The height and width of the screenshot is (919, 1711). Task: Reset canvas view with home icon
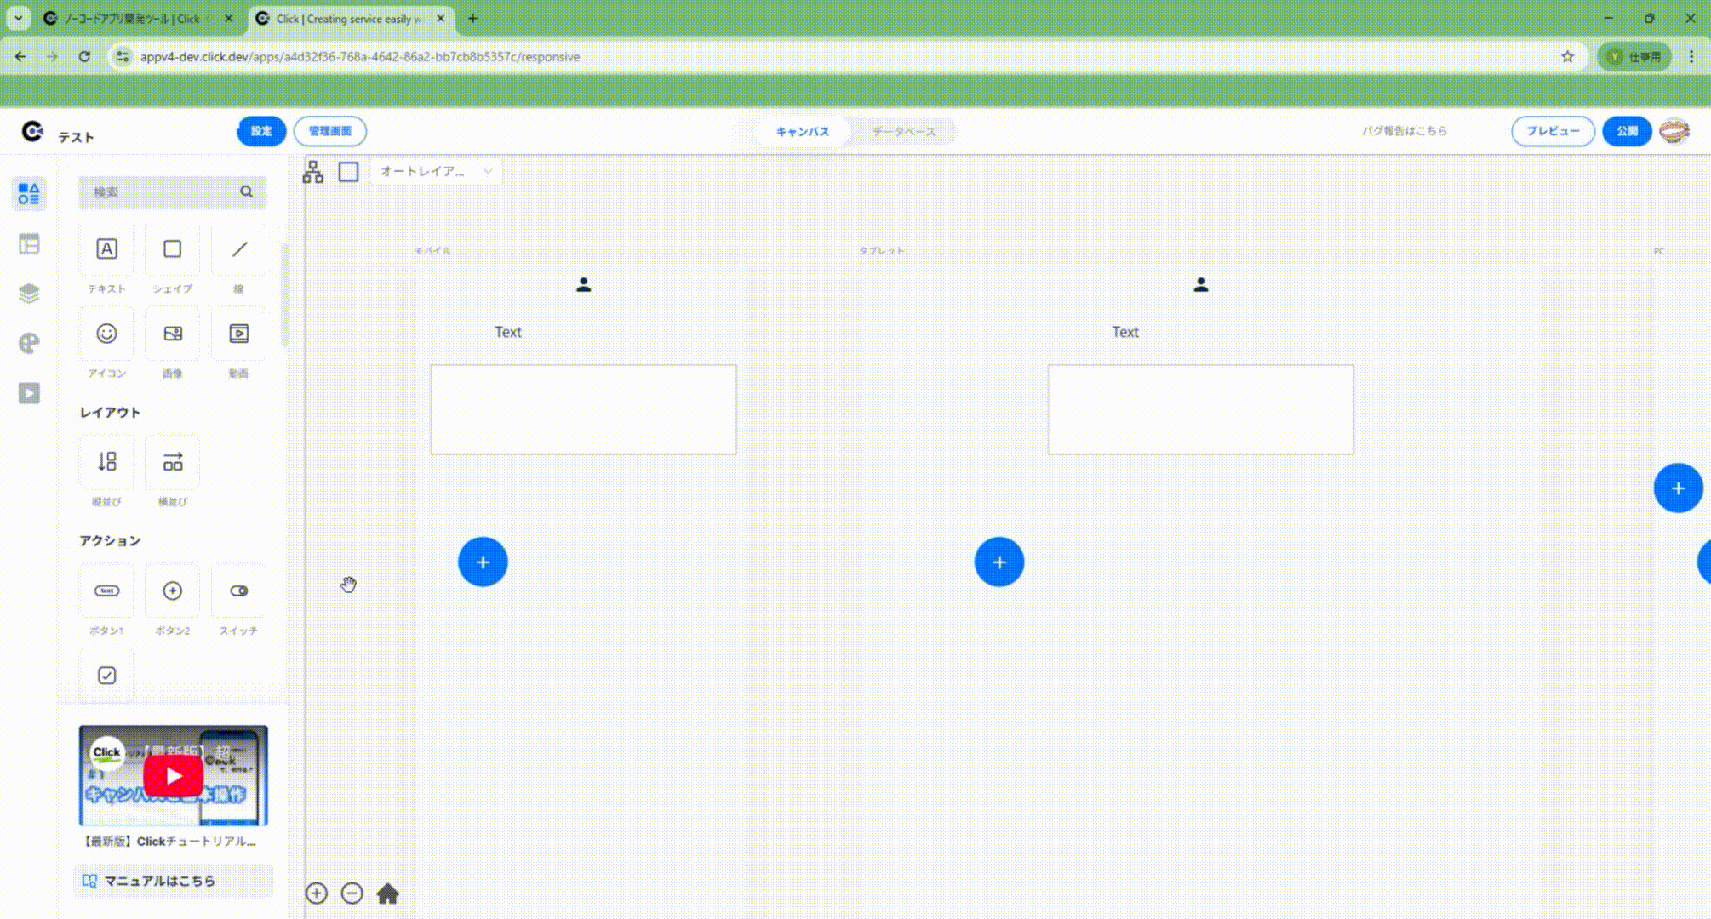pos(387,893)
